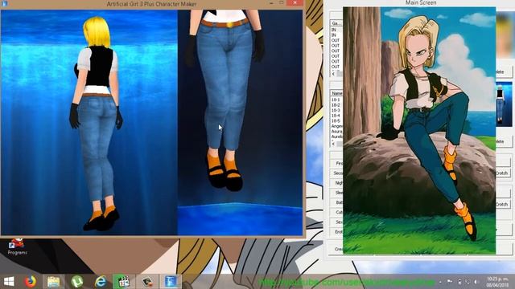Viewport: 515px width, 289px height.
Task: Switch to the clapperboard media app in taskbar
Action: 124,282
